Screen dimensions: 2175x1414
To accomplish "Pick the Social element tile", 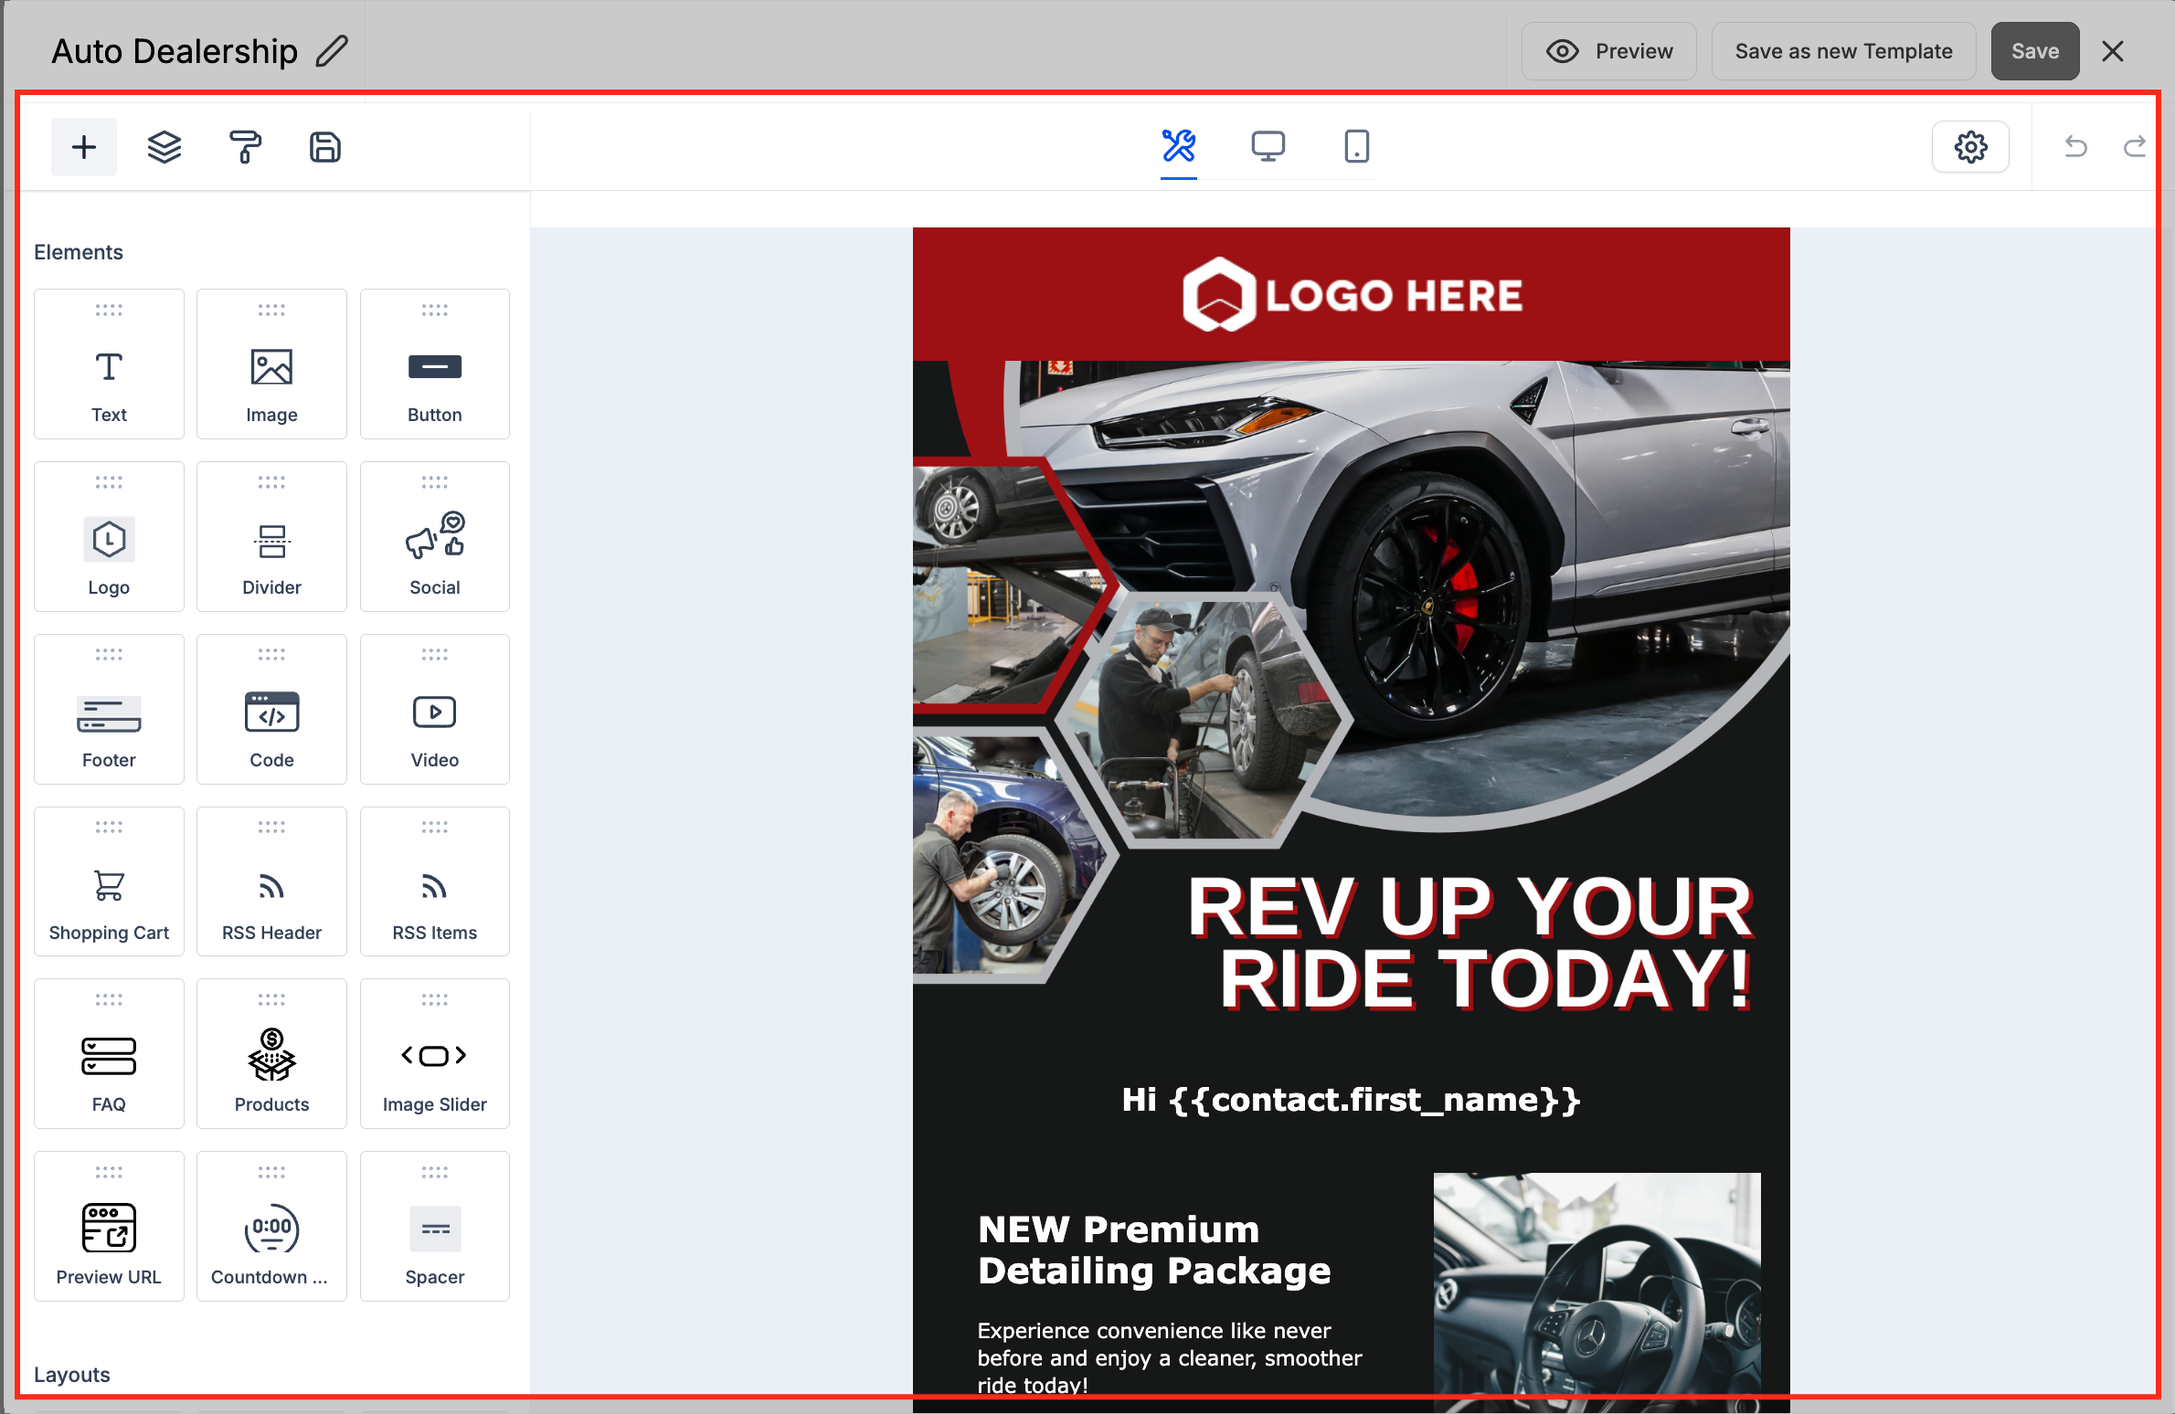I will (x=434, y=536).
